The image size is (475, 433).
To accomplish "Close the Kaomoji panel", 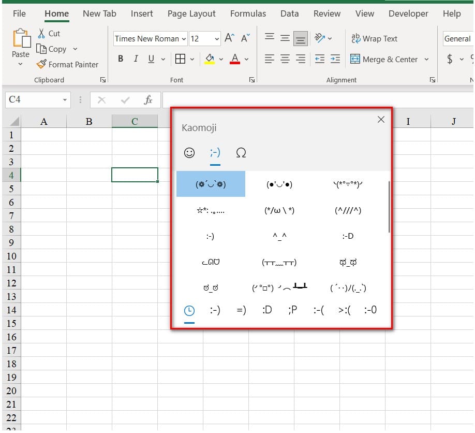I will 381,120.
